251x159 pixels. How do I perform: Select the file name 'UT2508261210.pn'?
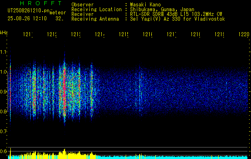(x=28, y=11)
